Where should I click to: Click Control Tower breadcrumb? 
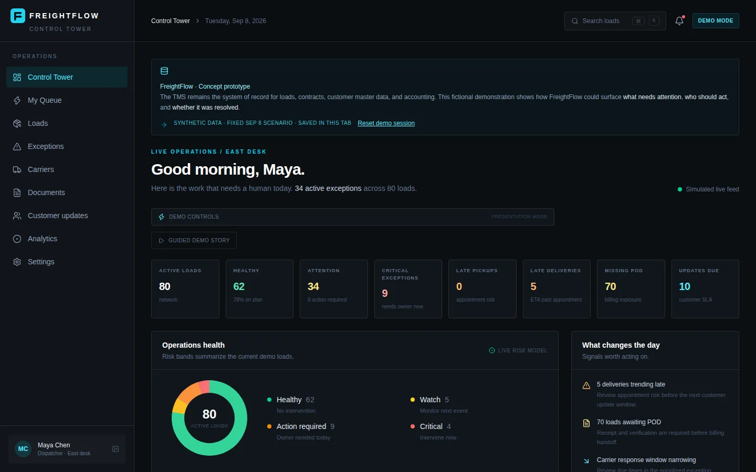click(x=171, y=21)
